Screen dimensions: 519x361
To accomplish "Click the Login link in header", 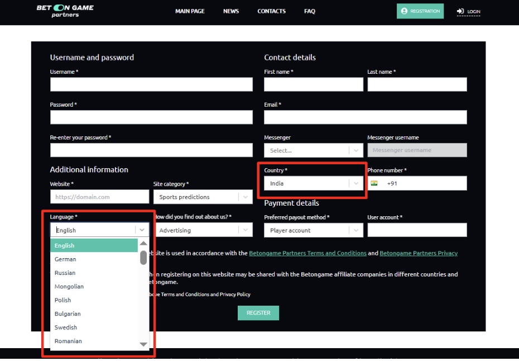I will tap(469, 11).
